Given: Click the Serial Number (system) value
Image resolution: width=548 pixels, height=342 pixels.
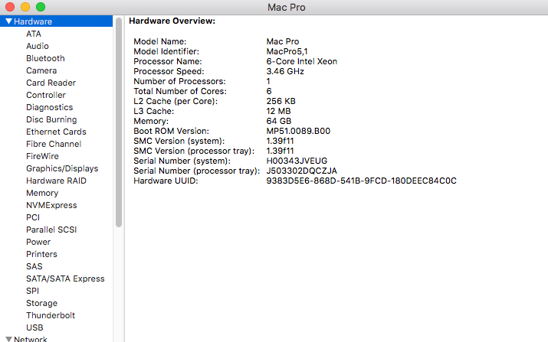Looking at the screenshot, I should (x=296, y=161).
